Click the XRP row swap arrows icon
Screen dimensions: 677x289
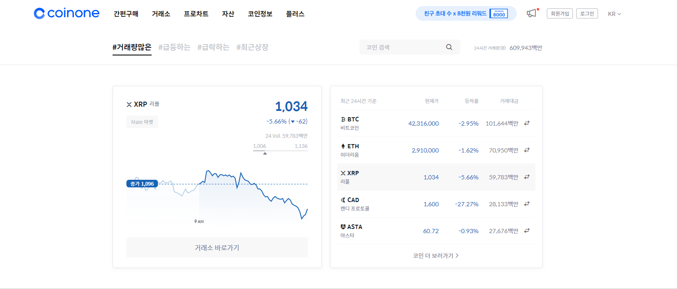(527, 177)
